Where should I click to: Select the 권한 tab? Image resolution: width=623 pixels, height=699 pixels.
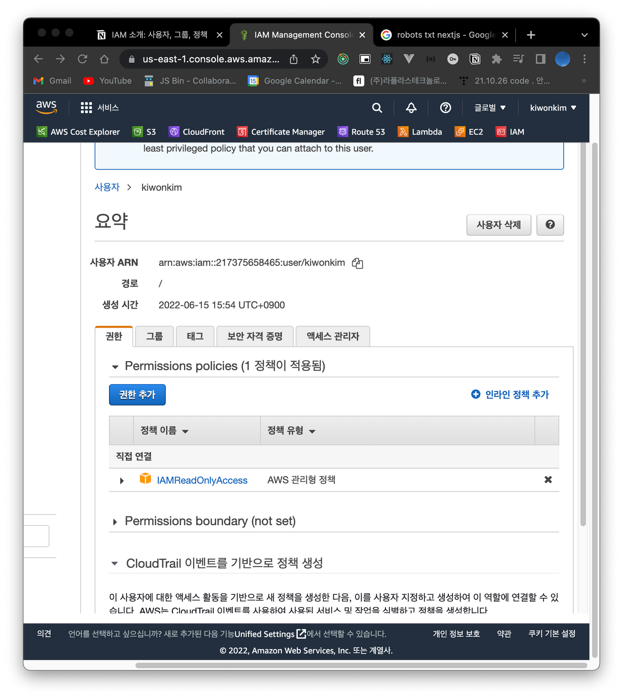114,336
